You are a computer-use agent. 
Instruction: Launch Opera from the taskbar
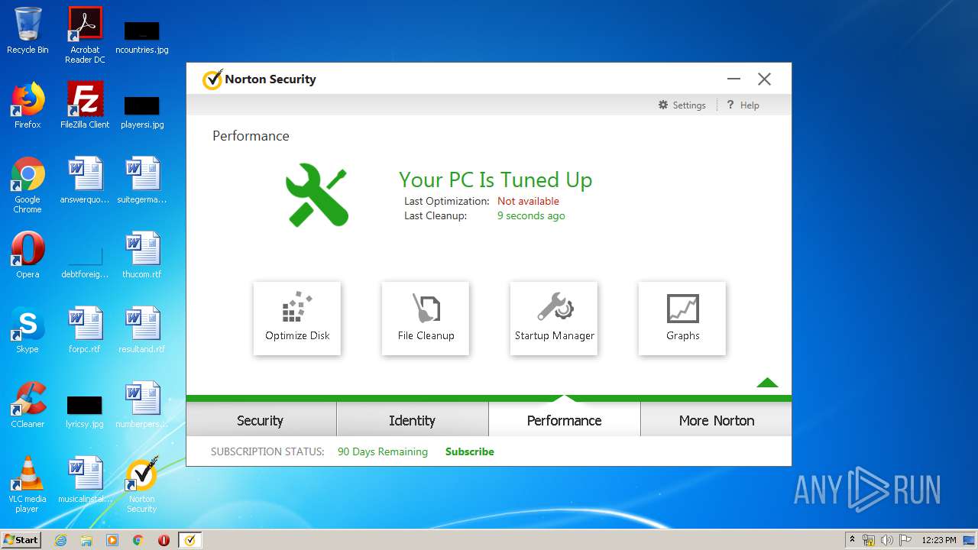[164, 540]
